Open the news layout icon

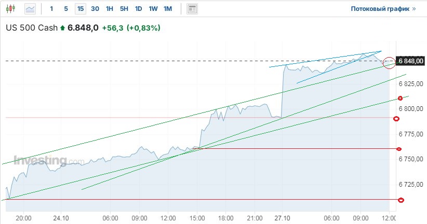tap(192, 9)
